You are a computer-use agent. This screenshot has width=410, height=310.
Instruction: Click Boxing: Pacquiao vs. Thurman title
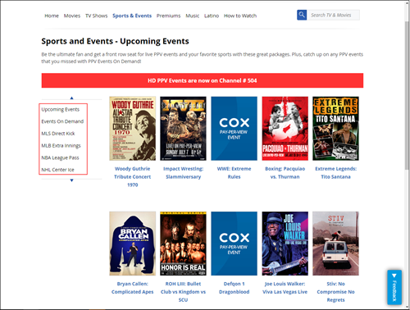click(285, 173)
